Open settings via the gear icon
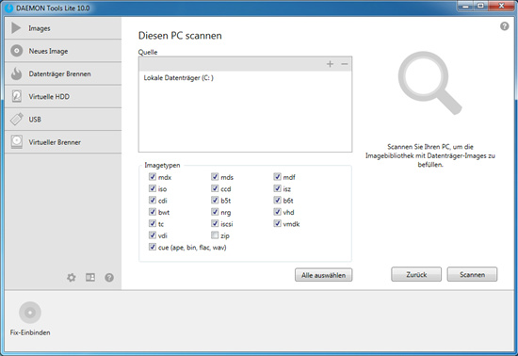518x356 pixels. 72,278
